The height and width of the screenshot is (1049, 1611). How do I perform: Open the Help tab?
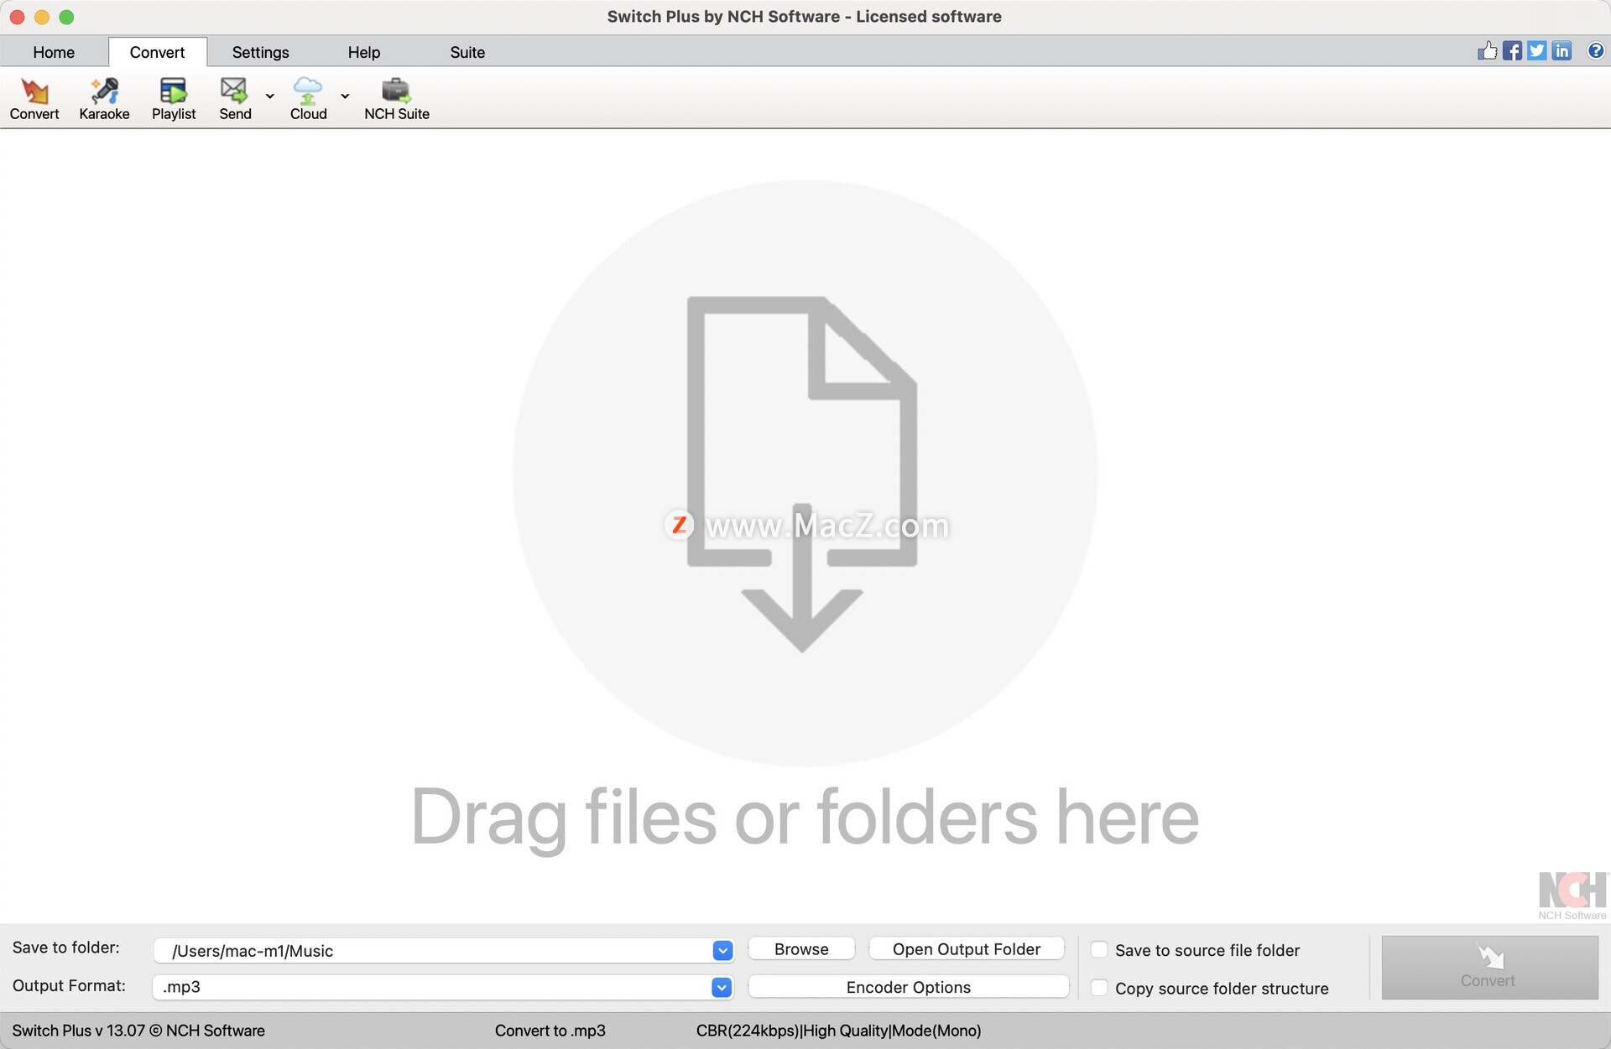tap(364, 52)
